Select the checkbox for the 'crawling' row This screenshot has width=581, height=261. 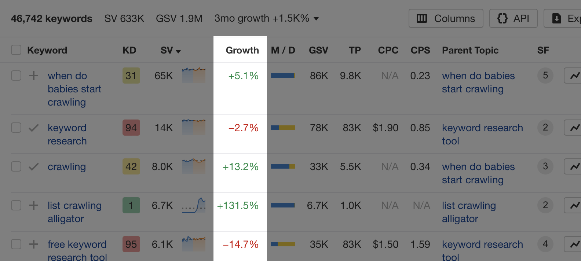[16, 167]
